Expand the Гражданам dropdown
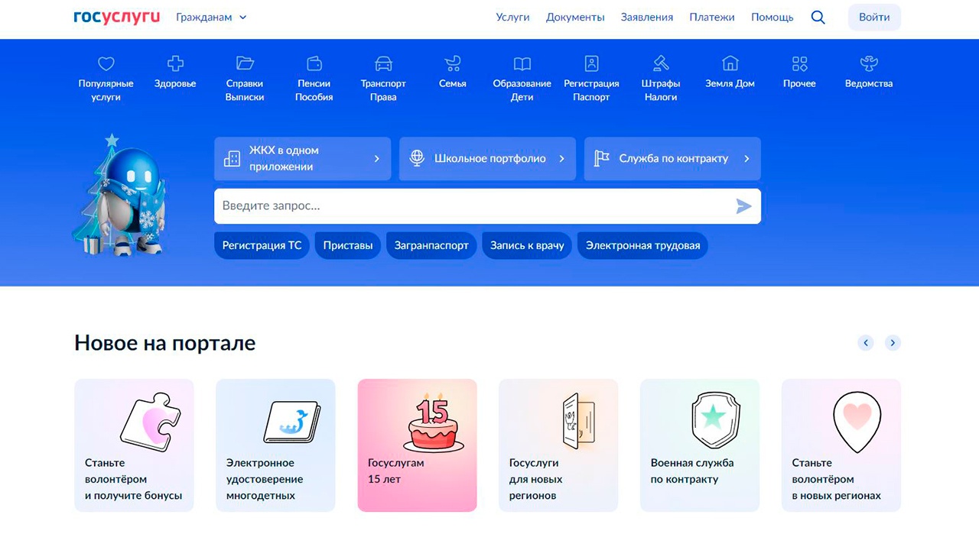 tap(211, 17)
